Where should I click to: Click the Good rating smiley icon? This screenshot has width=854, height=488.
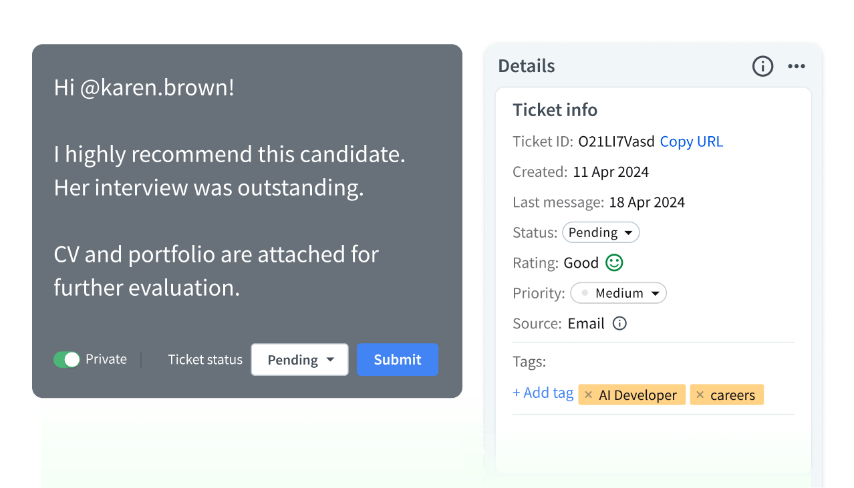tap(613, 262)
